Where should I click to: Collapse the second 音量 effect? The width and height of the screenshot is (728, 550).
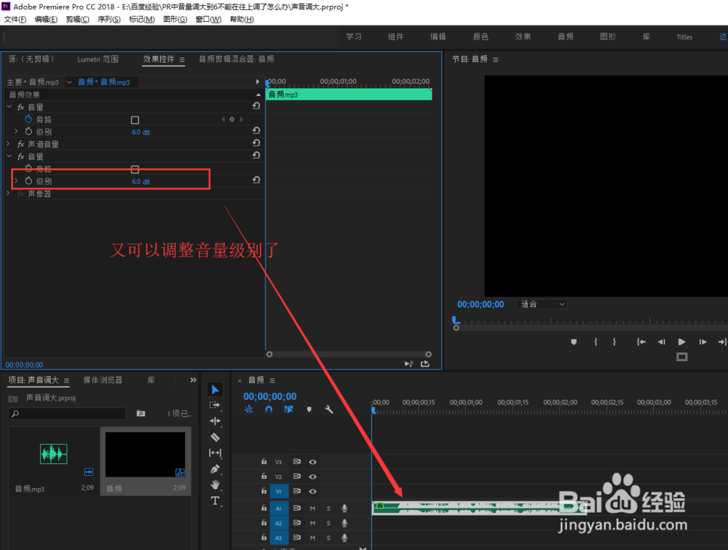tap(9, 156)
